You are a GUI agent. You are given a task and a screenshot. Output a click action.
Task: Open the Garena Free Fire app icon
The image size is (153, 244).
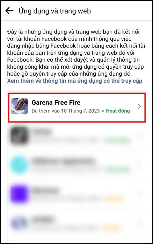coord(20,106)
